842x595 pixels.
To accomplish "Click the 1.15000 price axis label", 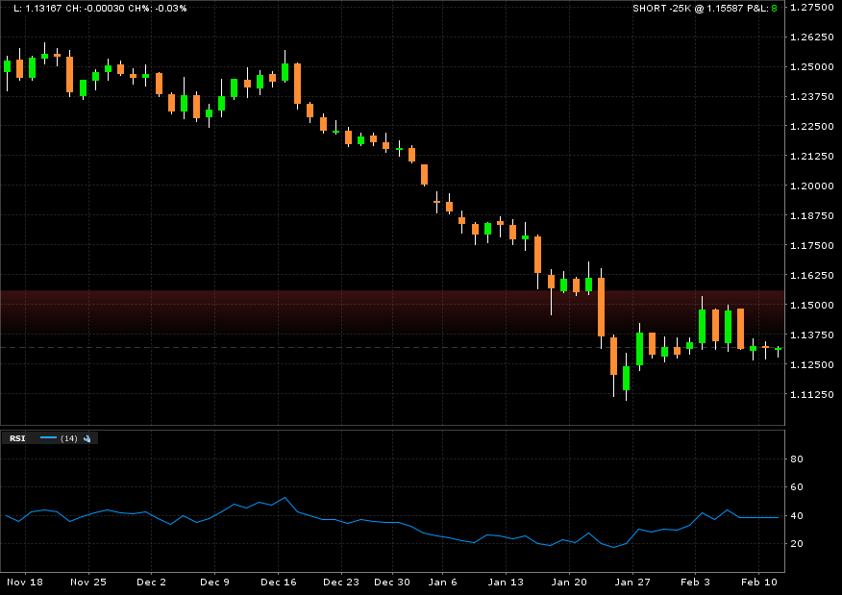I will (x=812, y=305).
